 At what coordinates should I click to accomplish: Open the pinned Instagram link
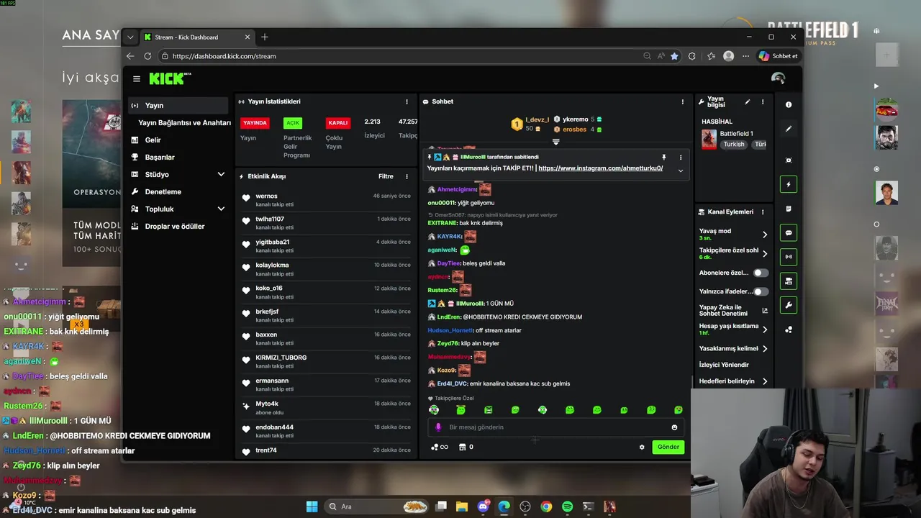[x=600, y=168]
